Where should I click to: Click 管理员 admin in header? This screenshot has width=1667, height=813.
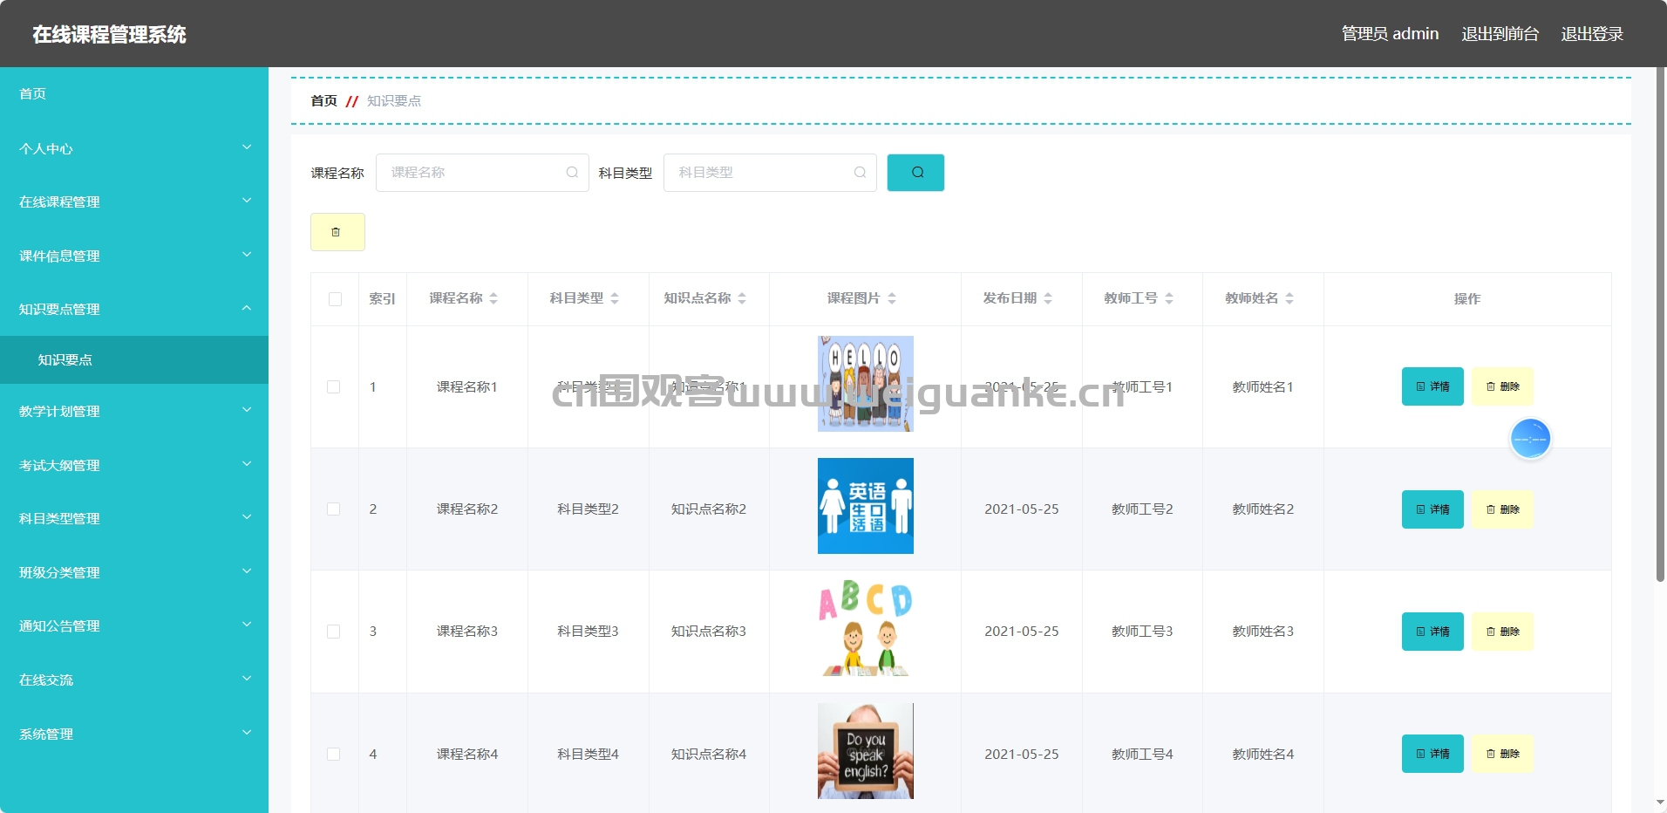click(x=1390, y=34)
